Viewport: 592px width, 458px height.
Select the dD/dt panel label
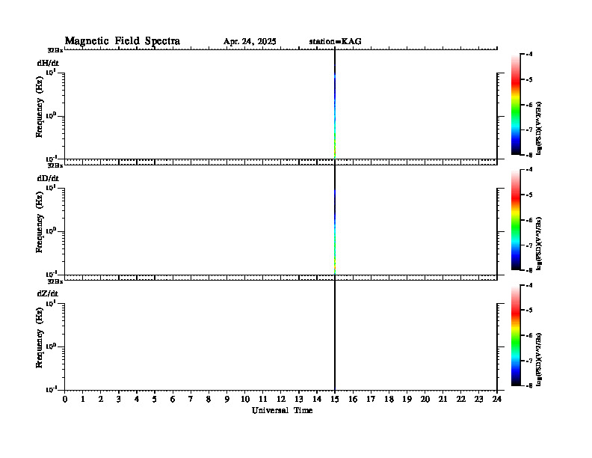click(x=48, y=178)
